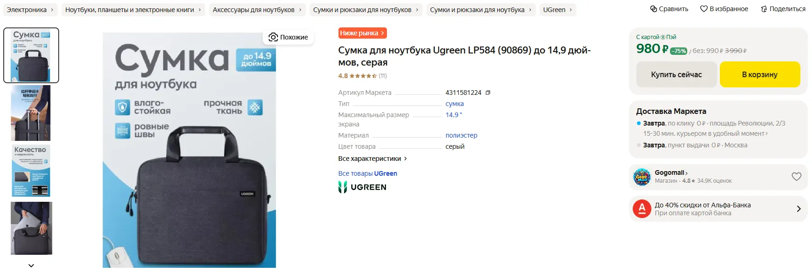Copy the Market article number icon

click(487, 93)
